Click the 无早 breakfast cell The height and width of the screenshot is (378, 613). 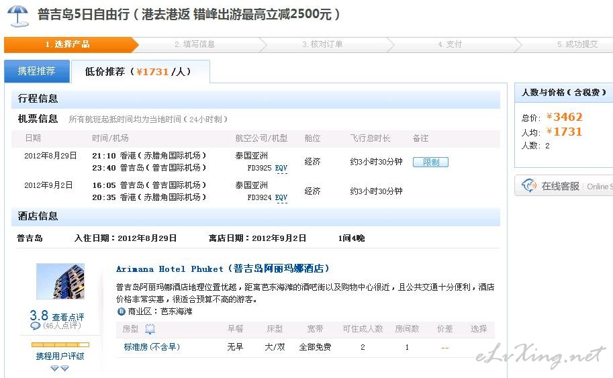pos(235,347)
